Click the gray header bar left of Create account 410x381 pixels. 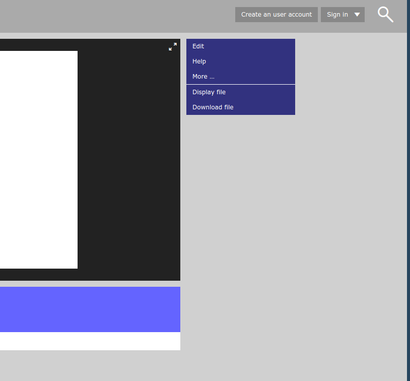(116, 16)
